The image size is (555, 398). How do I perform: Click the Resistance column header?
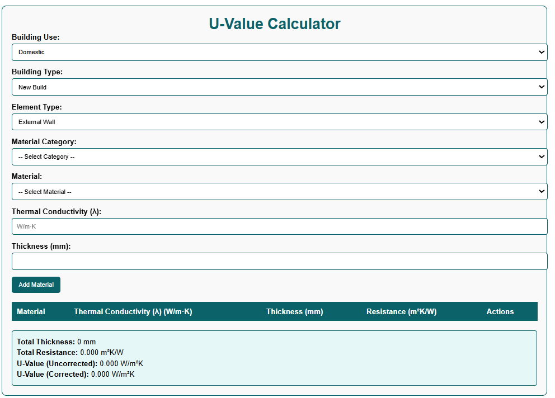pyautogui.click(x=402, y=311)
